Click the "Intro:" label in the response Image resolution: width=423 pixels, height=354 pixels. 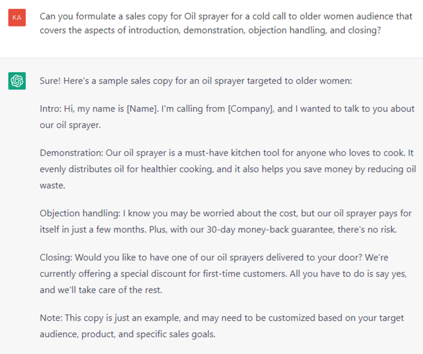click(51, 109)
